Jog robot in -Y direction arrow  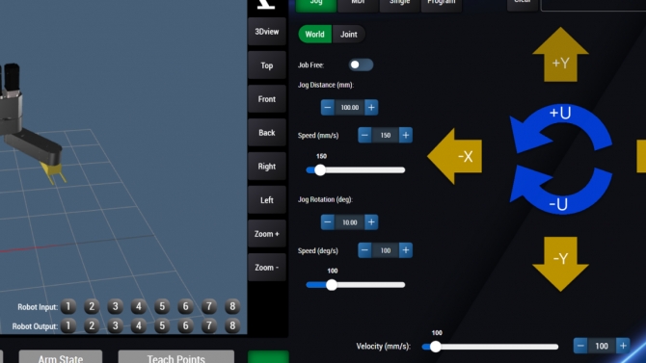point(560,264)
